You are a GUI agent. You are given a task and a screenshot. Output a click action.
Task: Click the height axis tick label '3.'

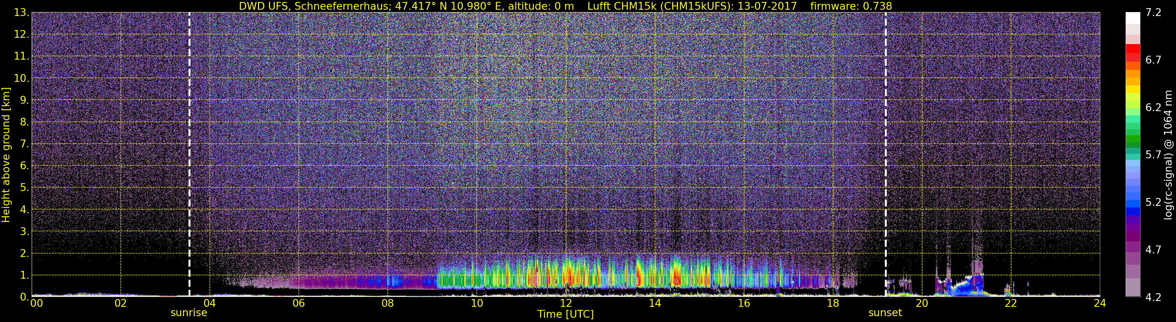tap(24, 231)
